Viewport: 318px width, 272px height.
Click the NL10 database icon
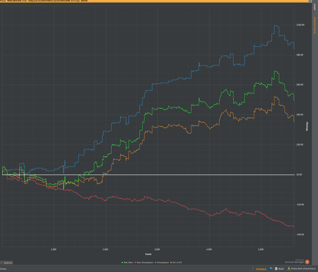tap(276, 268)
